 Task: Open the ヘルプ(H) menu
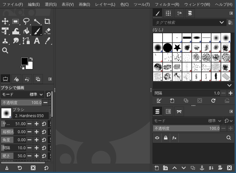(x=223, y=4)
